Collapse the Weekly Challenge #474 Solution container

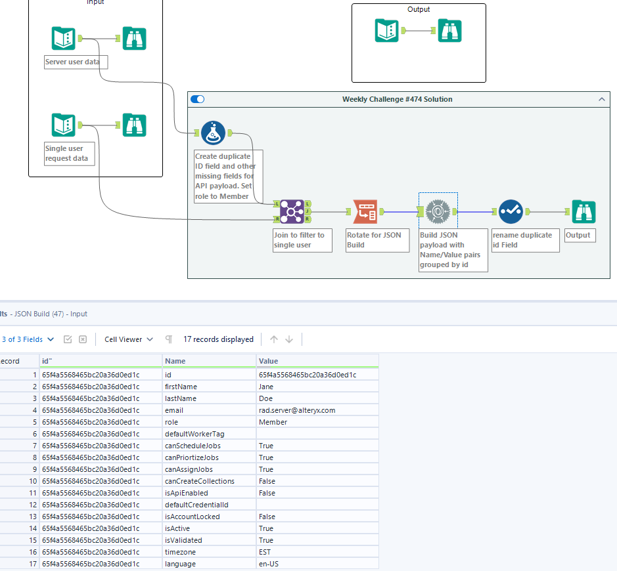(601, 99)
